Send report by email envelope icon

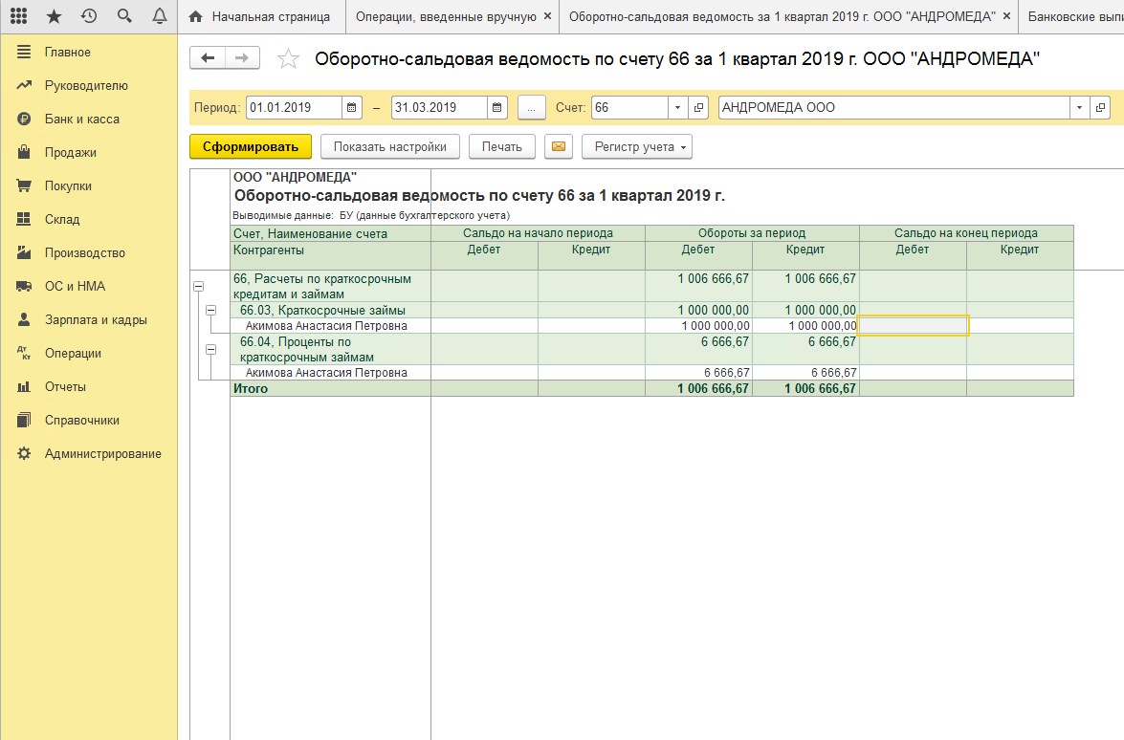559,147
